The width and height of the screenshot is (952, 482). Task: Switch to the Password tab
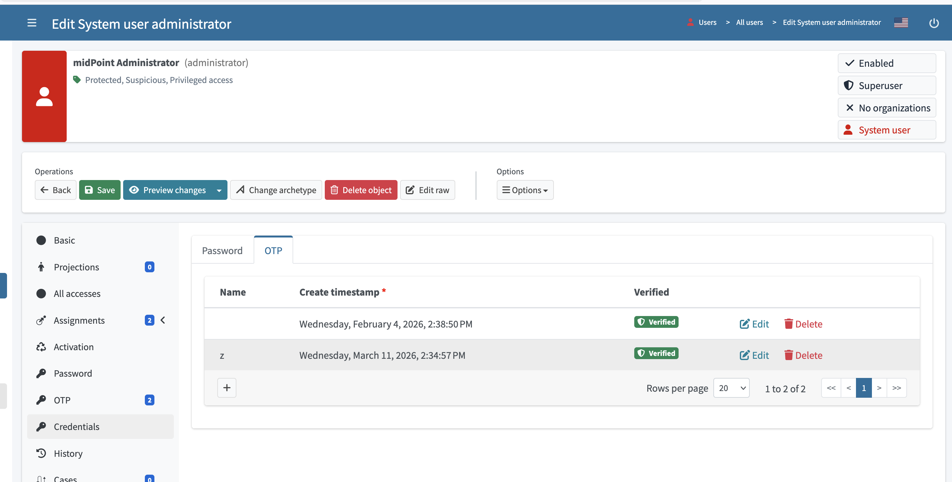(x=222, y=251)
